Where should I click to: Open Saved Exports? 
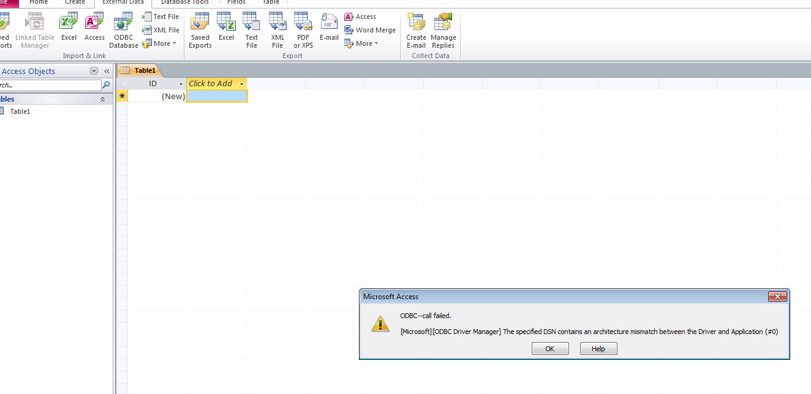[200, 31]
